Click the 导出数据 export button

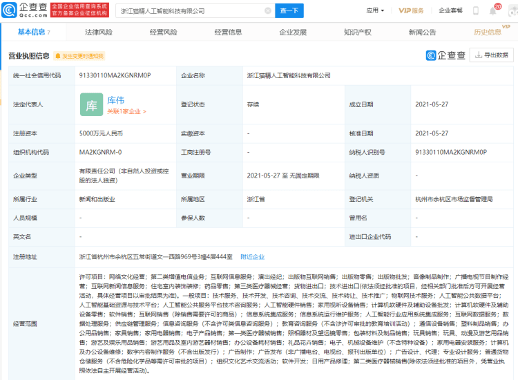pyautogui.click(x=491, y=55)
